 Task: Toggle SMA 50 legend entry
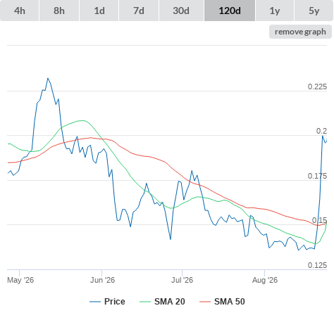222,302
